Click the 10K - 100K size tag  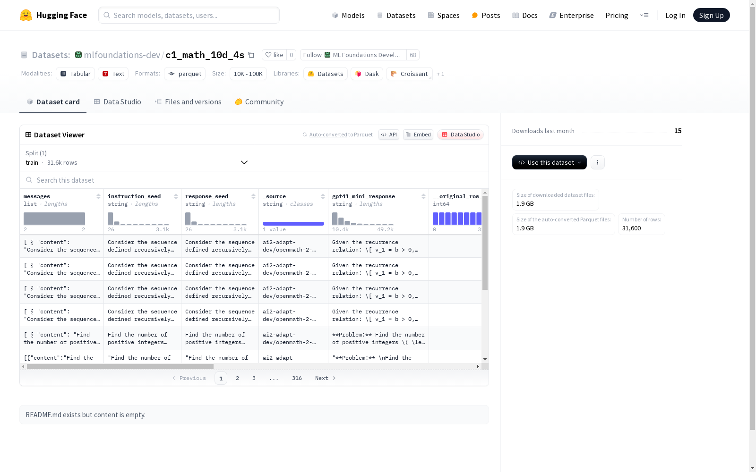coord(248,74)
